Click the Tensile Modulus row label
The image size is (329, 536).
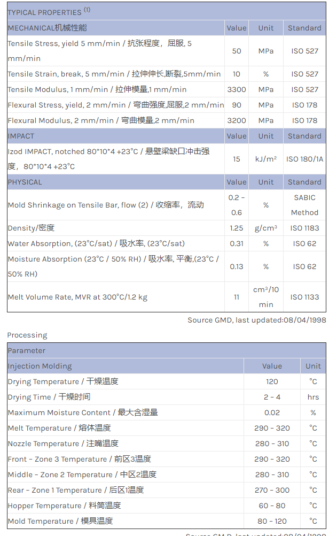click(x=97, y=89)
